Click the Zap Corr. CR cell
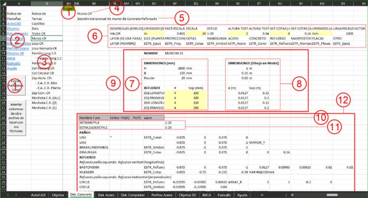 (x=47, y=93)
